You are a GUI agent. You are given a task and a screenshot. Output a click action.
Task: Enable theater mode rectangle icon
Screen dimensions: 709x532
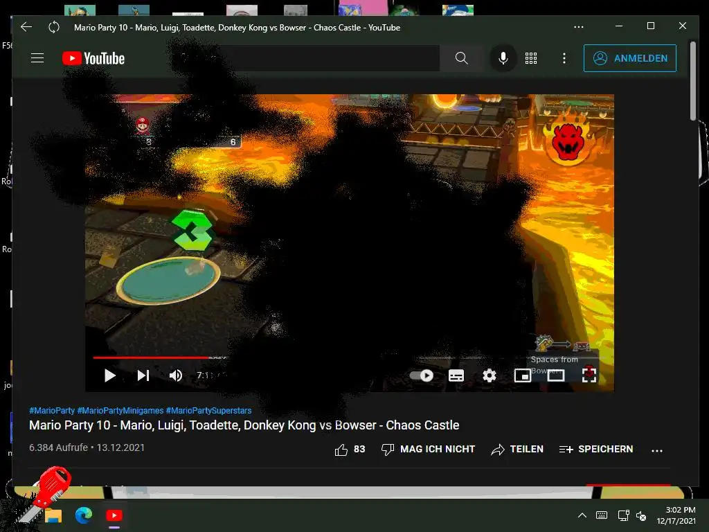(x=556, y=375)
